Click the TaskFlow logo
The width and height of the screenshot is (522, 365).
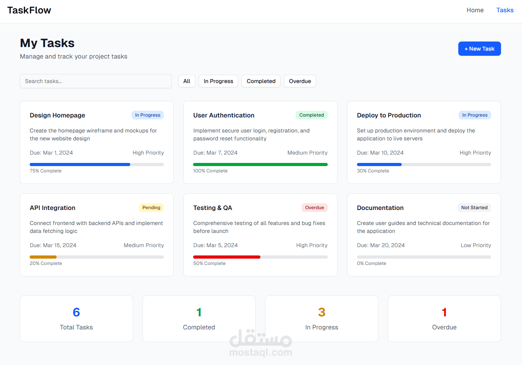(29, 10)
